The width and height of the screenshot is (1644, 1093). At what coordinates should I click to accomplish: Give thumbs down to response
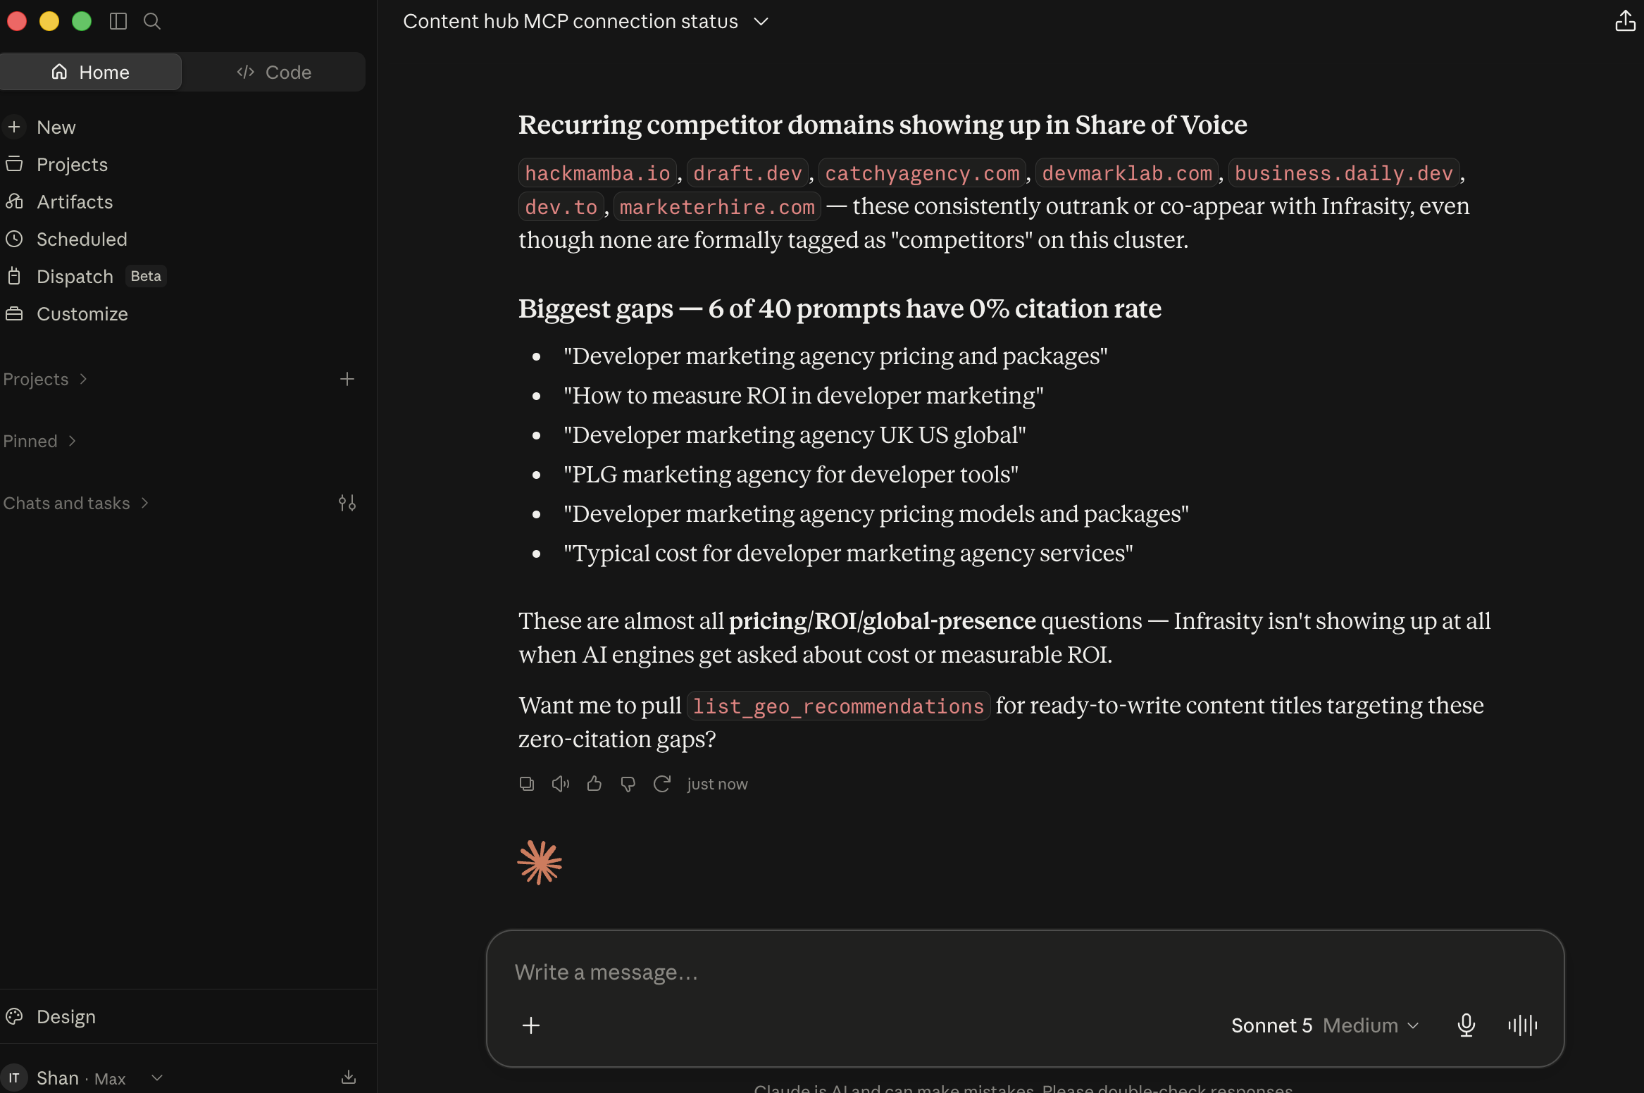628,784
